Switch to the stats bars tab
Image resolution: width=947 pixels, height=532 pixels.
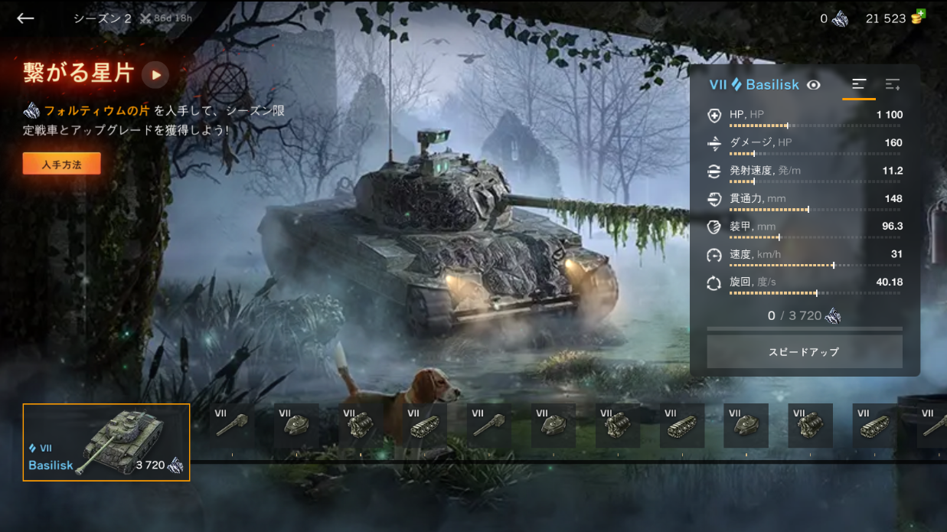click(x=859, y=84)
